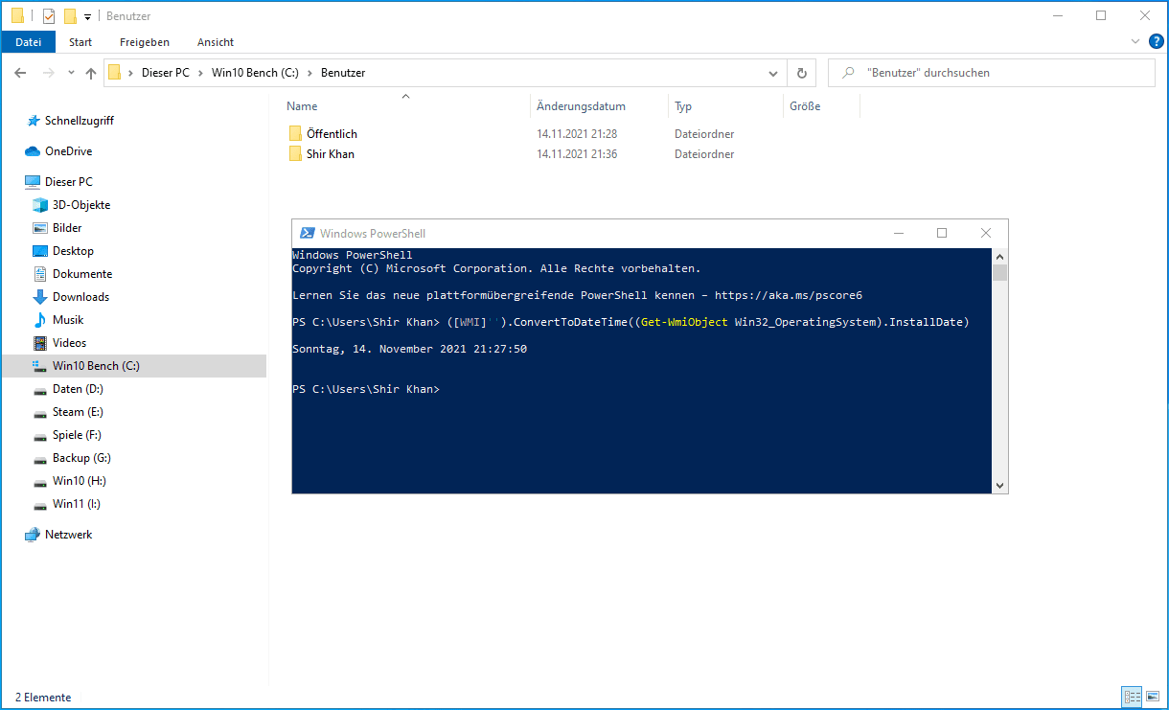The height and width of the screenshot is (710, 1169).
Task: Switch to the large icons view layout icon
Action: (x=1152, y=697)
